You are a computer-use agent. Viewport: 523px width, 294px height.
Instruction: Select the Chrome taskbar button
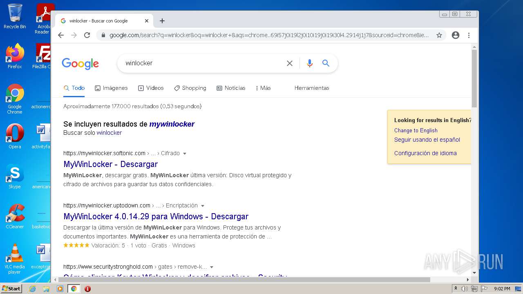(x=74, y=289)
